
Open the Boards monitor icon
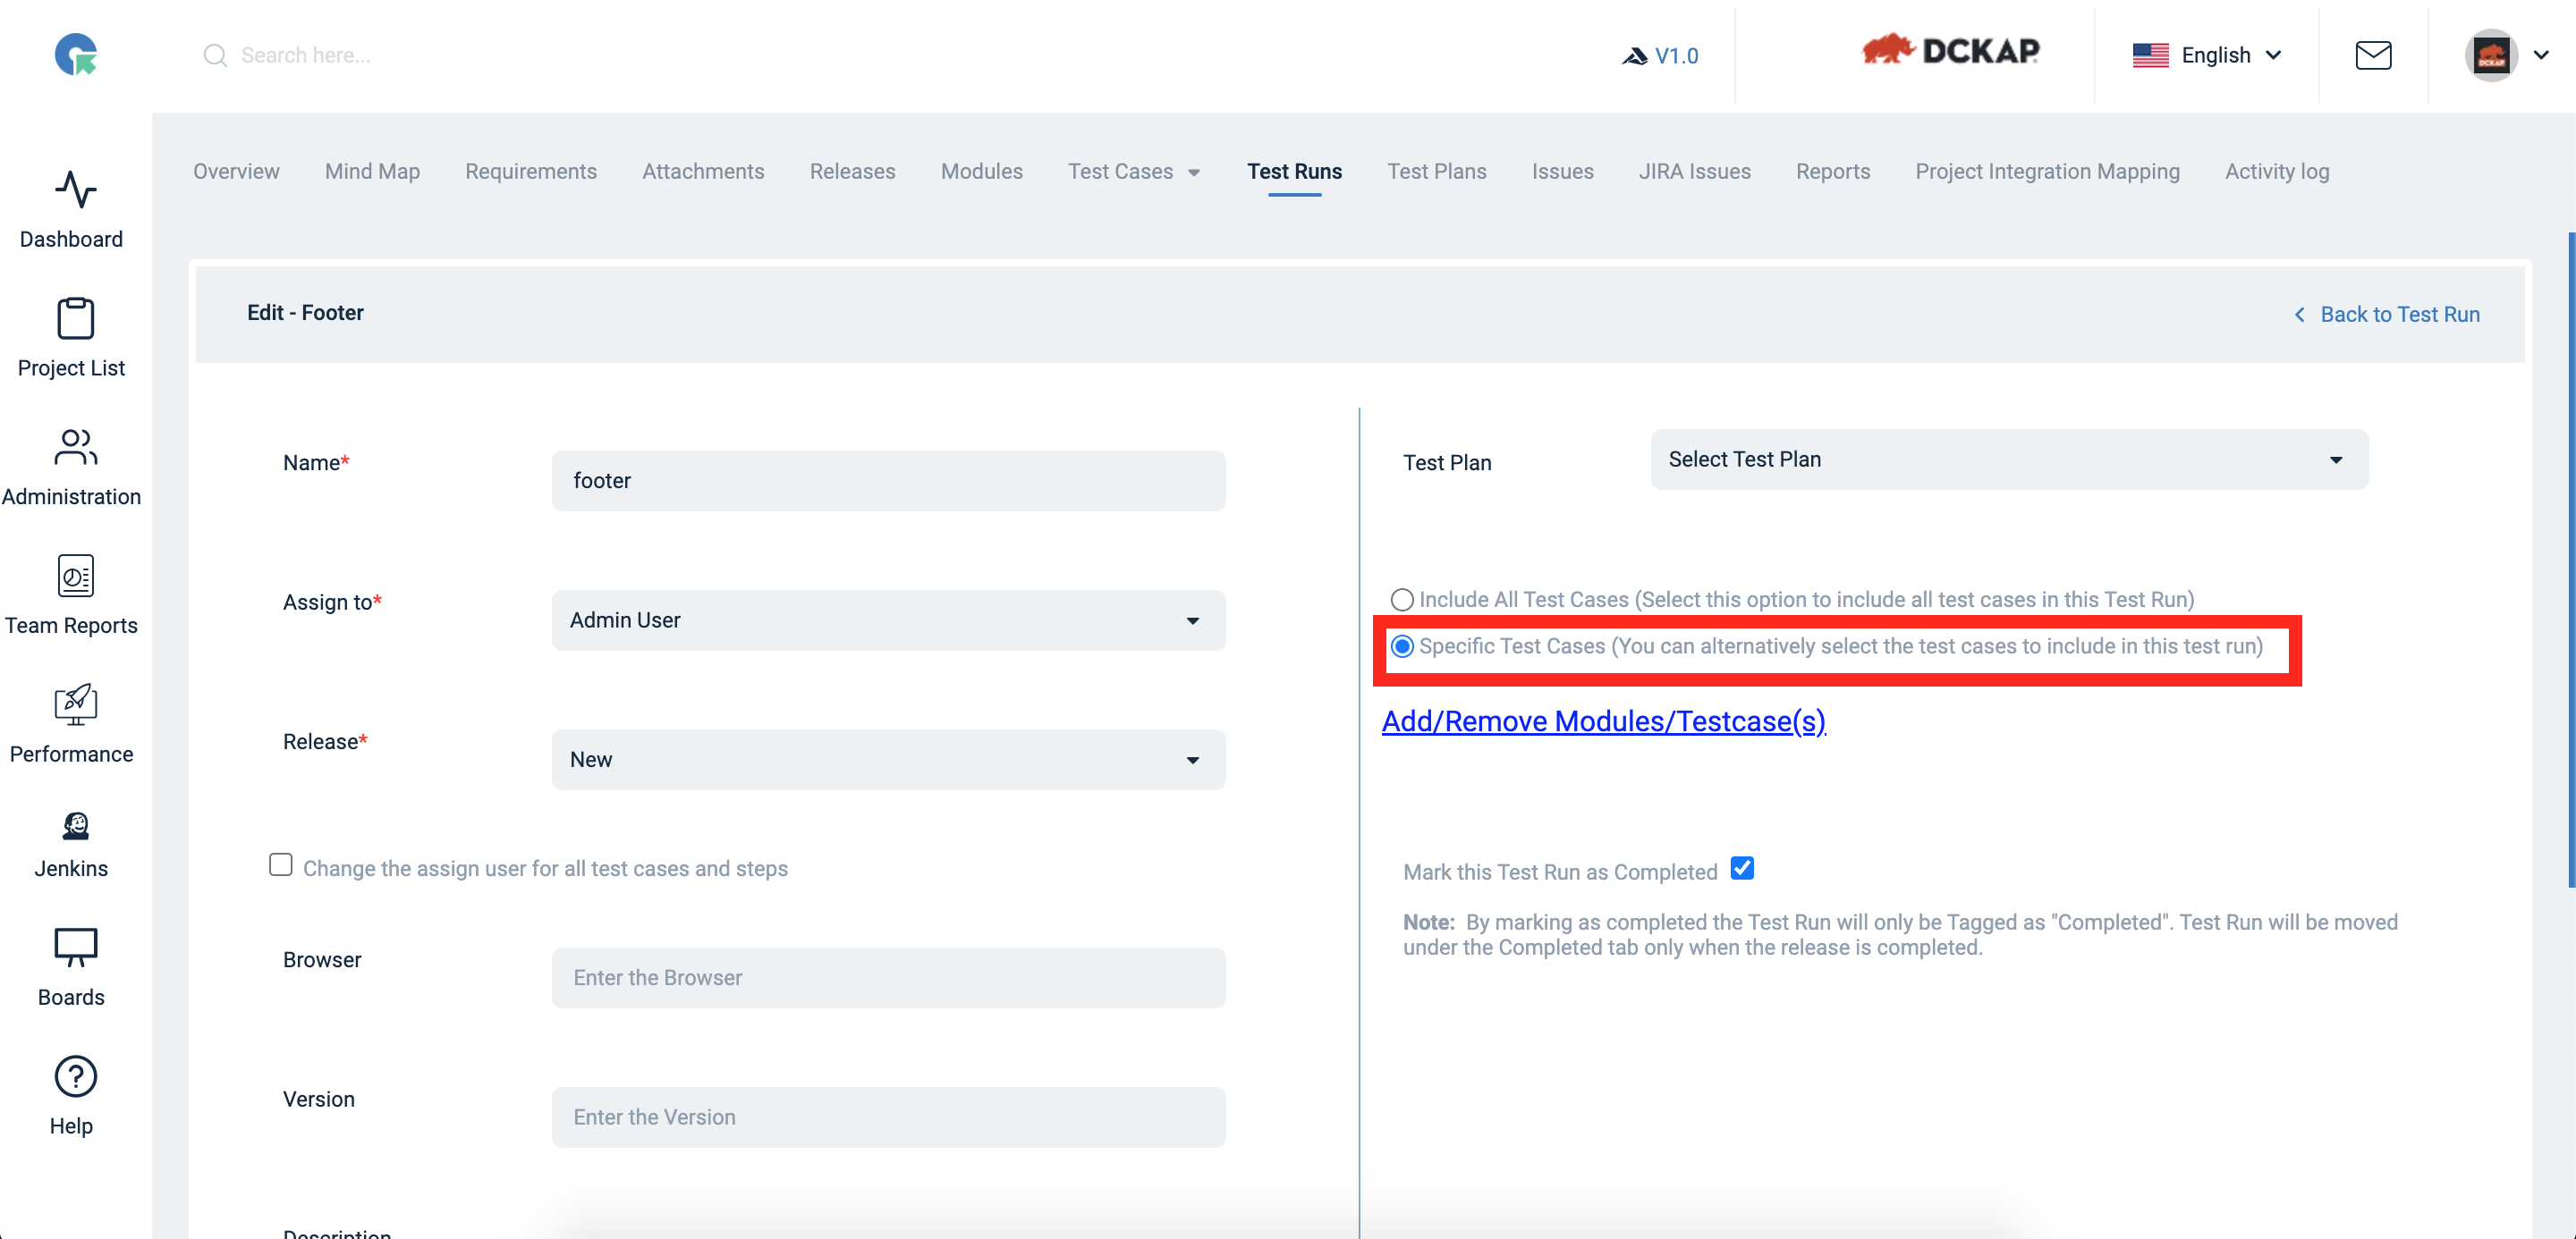point(75,948)
